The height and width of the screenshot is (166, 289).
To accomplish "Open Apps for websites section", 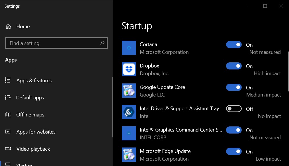I will click(x=36, y=132).
